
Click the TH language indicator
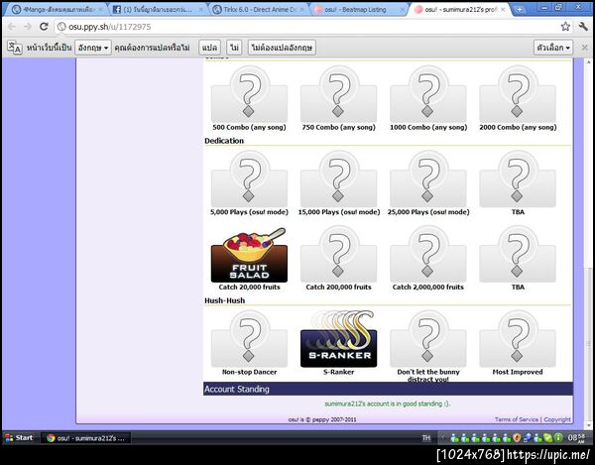click(426, 437)
